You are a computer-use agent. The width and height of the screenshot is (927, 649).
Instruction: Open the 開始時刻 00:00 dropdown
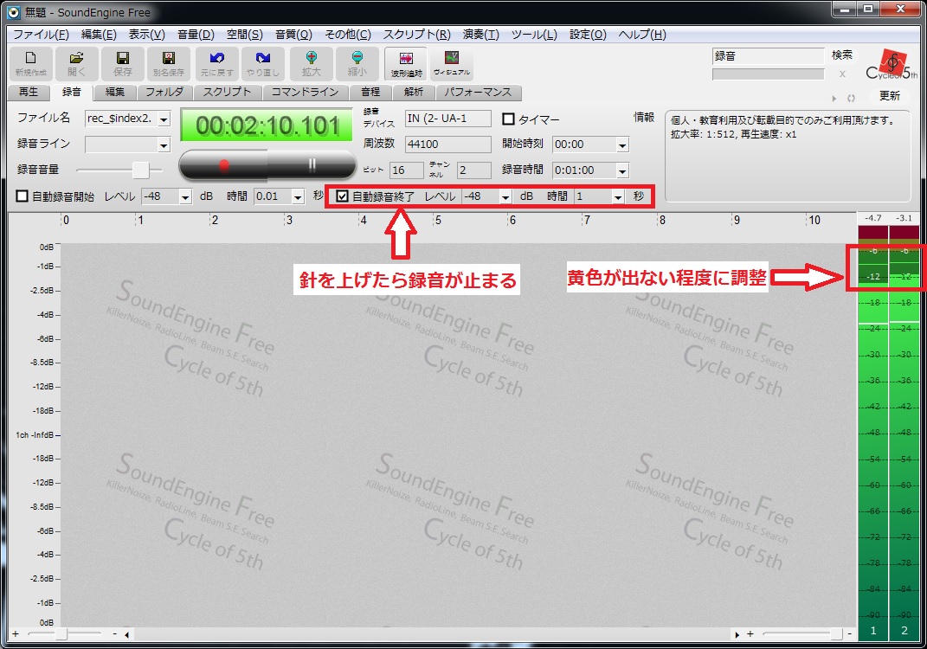(622, 145)
